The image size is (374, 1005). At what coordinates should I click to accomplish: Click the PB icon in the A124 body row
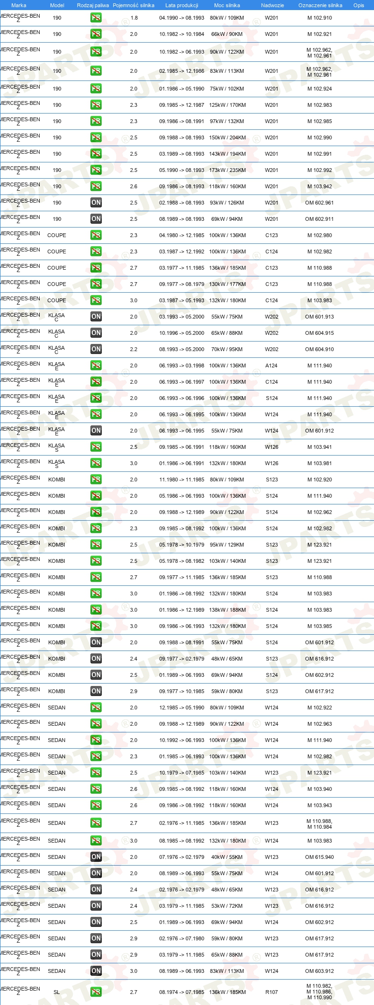pos(96,365)
